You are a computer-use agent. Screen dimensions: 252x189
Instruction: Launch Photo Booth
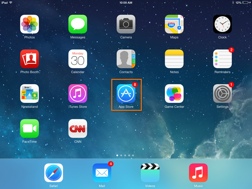point(30,59)
